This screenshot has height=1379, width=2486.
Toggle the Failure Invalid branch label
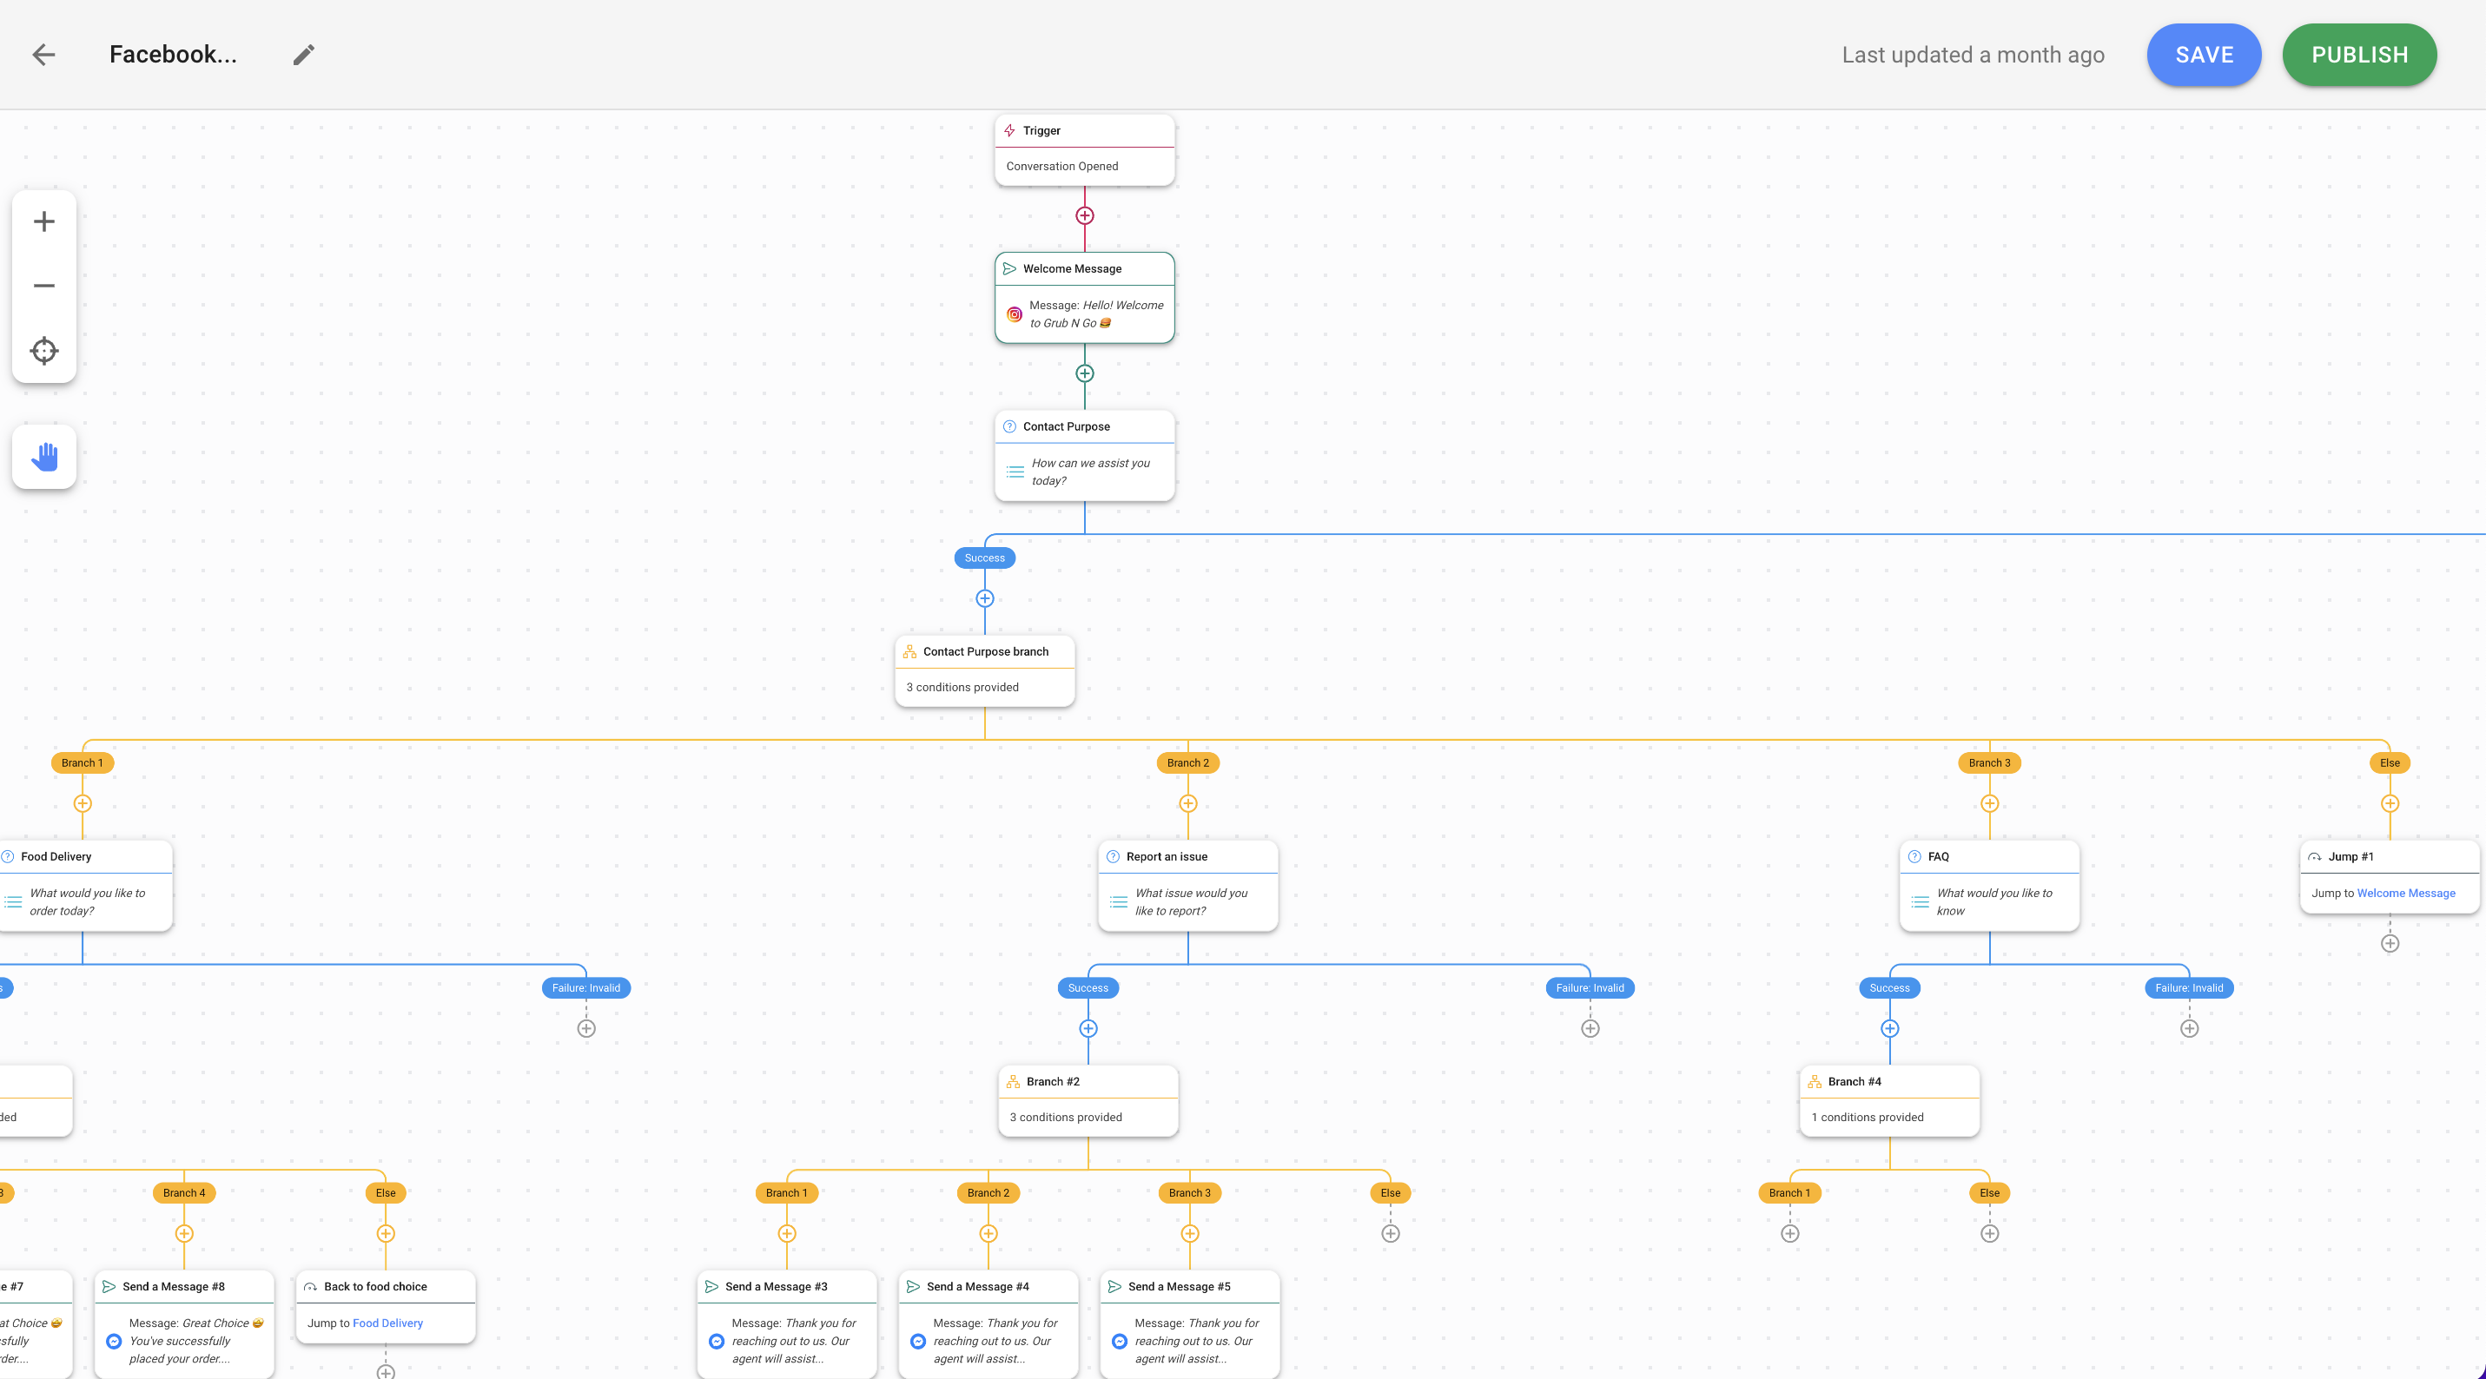584,986
